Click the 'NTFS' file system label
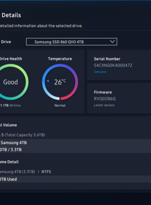 [46, 172]
